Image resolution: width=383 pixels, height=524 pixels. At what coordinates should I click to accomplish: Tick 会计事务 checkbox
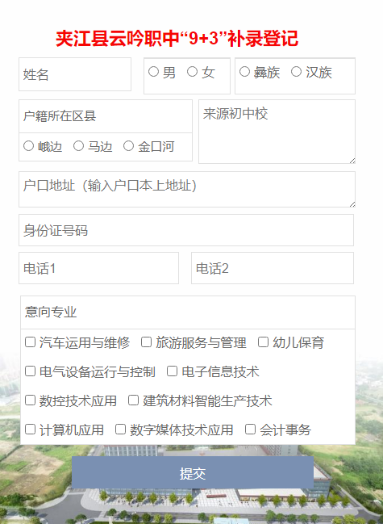[250, 429]
